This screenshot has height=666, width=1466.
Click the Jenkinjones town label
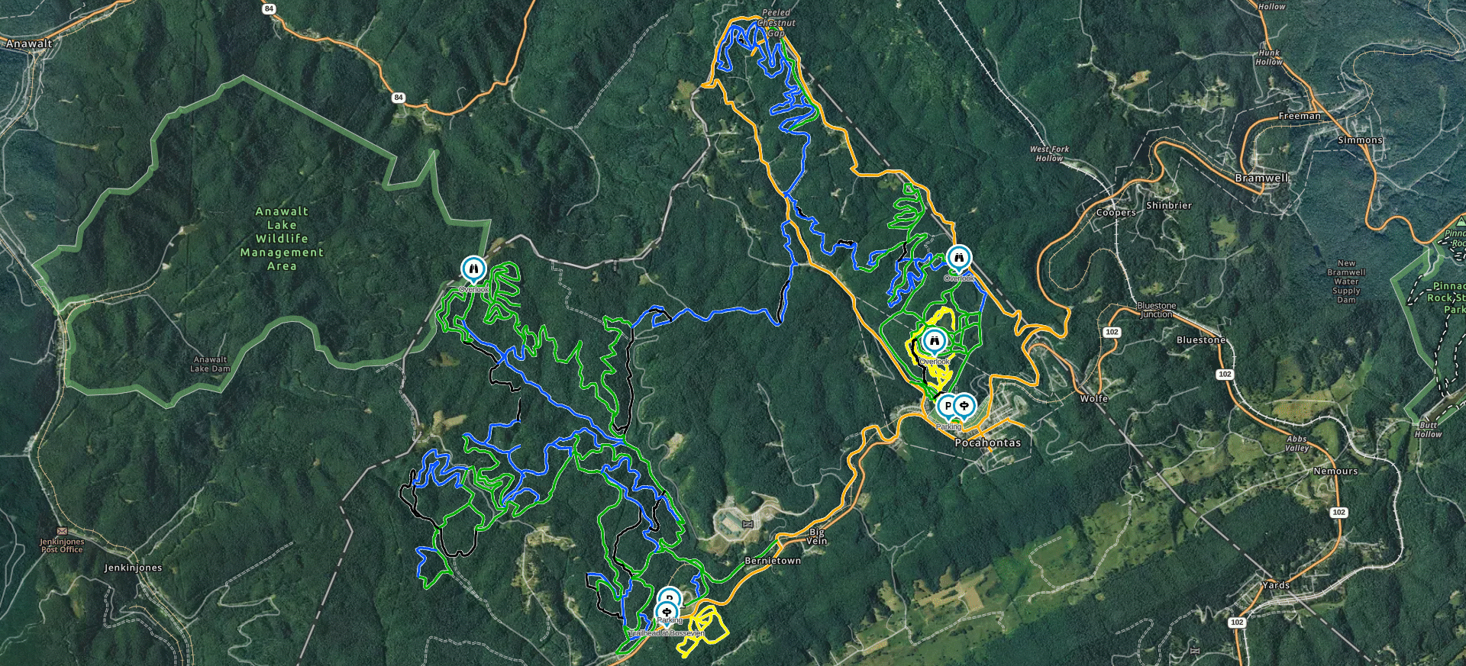point(133,568)
